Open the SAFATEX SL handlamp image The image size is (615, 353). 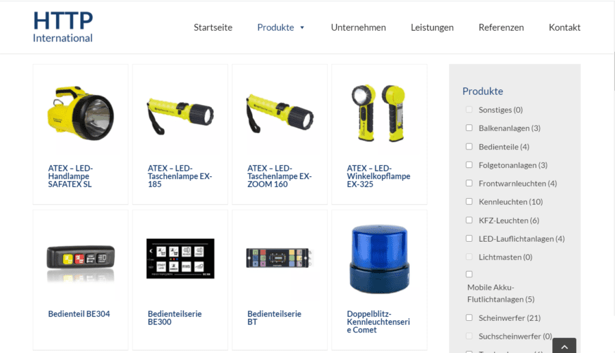click(81, 113)
